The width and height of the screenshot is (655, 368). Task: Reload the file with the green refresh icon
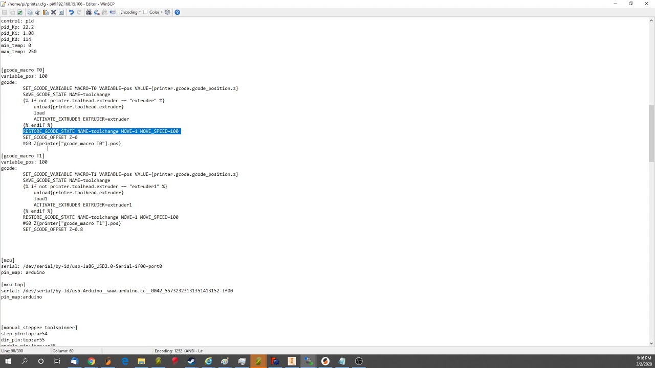[20, 12]
